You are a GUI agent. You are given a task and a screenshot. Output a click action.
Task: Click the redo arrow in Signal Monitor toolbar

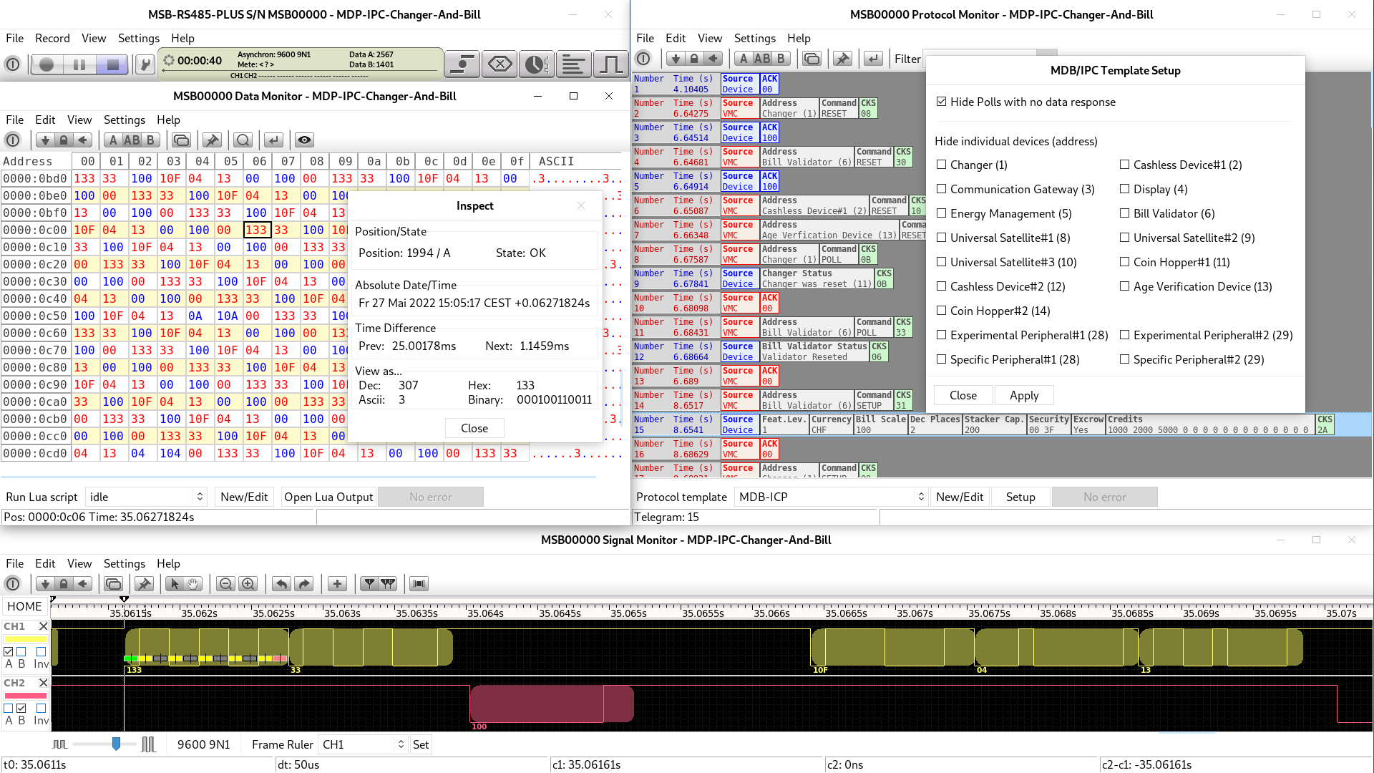[x=304, y=584]
